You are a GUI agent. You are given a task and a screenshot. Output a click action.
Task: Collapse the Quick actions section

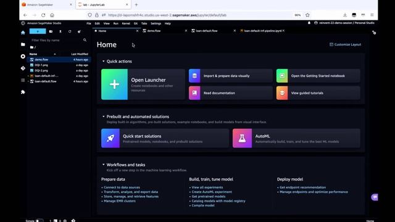[x=103, y=61]
